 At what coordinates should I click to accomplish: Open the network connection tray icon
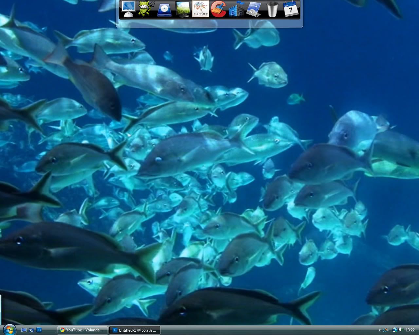(395, 330)
